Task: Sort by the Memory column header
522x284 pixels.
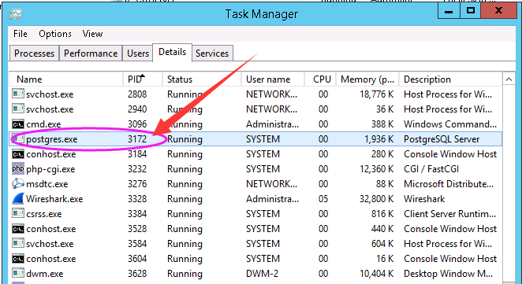Action: pyautogui.click(x=367, y=79)
